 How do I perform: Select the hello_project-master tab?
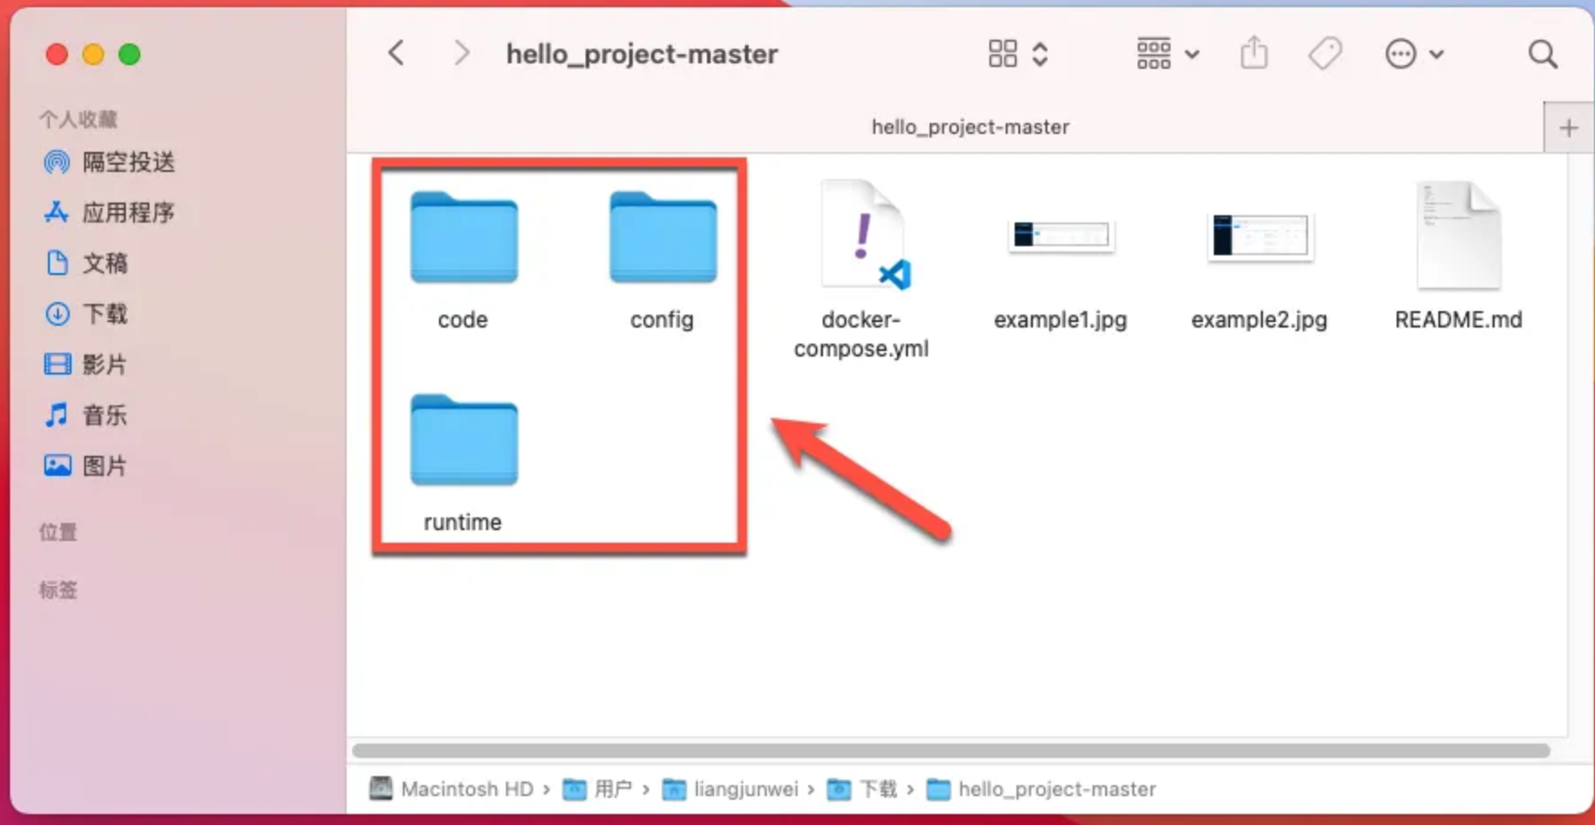(x=969, y=128)
